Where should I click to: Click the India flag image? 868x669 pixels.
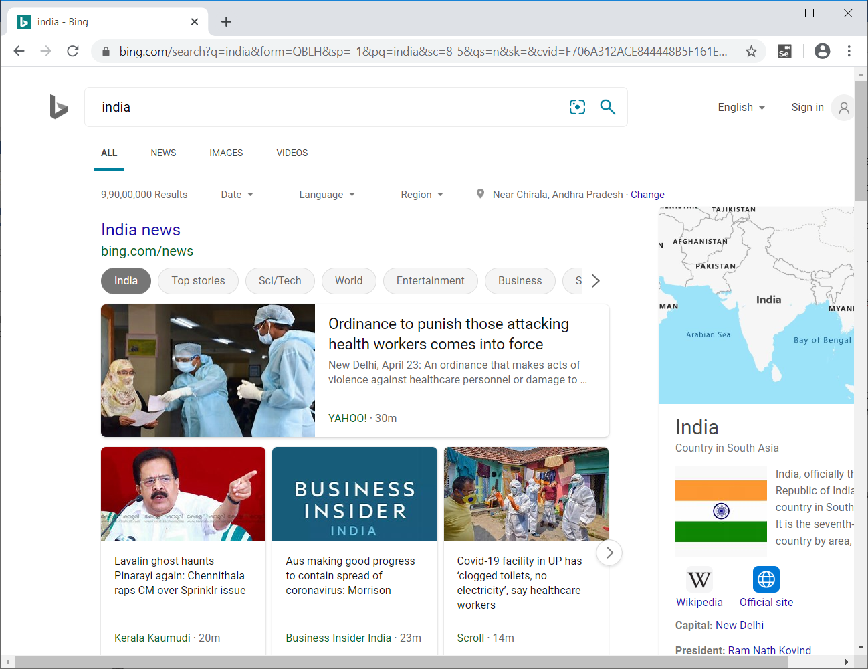pos(721,511)
